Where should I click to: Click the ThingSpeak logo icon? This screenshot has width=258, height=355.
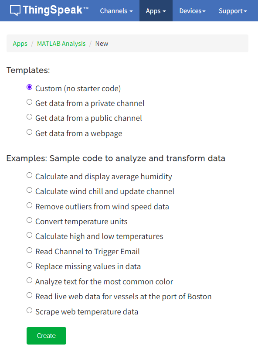pyautogui.click(x=15, y=10)
